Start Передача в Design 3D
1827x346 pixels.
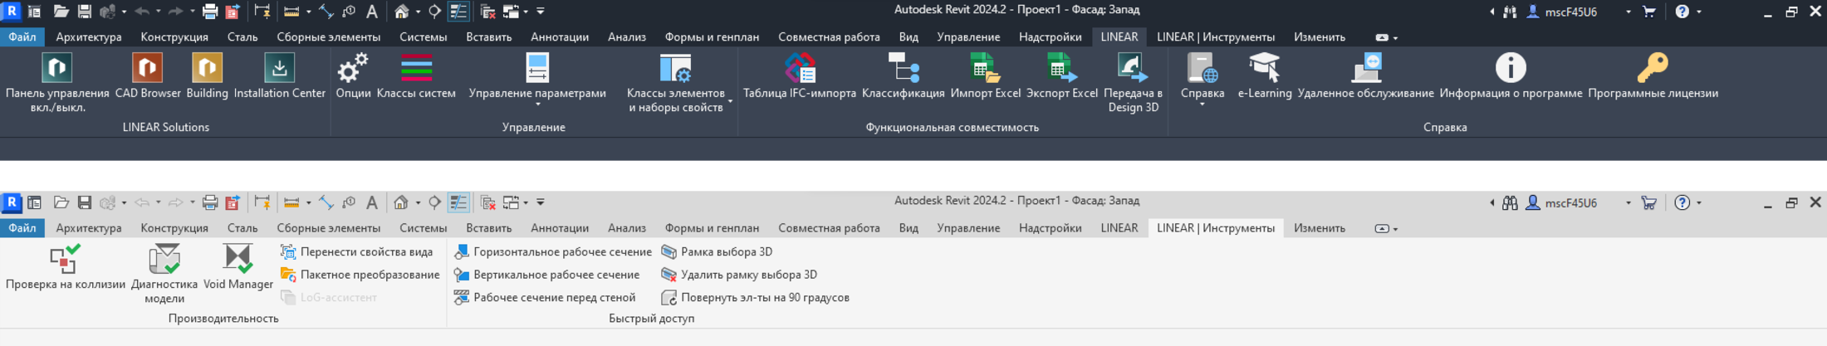1133,82
